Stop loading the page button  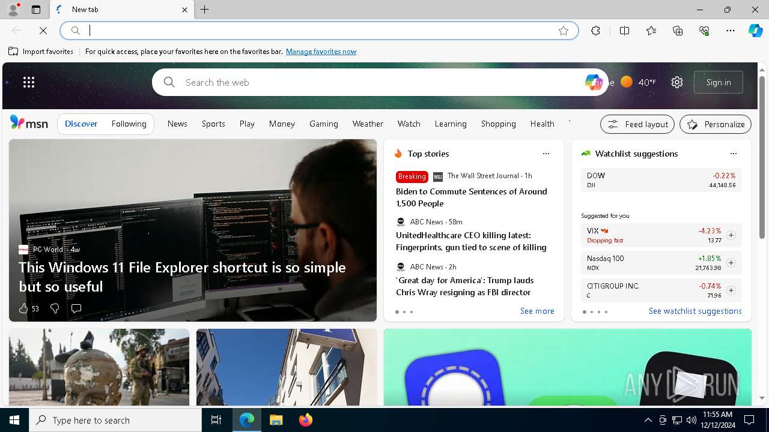pos(43,31)
